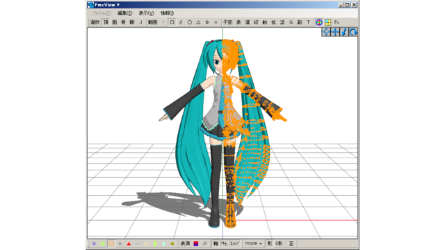Select the triangle range selection shape
Screen dimensions: 445x250
click(x=198, y=22)
